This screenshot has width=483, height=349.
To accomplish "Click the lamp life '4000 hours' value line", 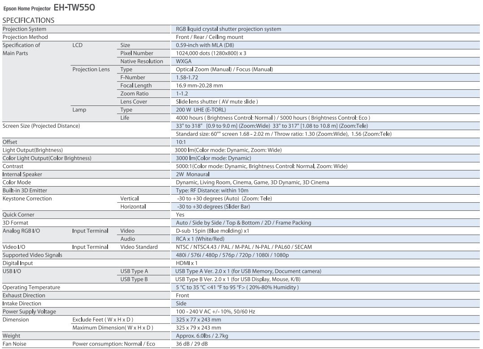I will click(x=273, y=118).
